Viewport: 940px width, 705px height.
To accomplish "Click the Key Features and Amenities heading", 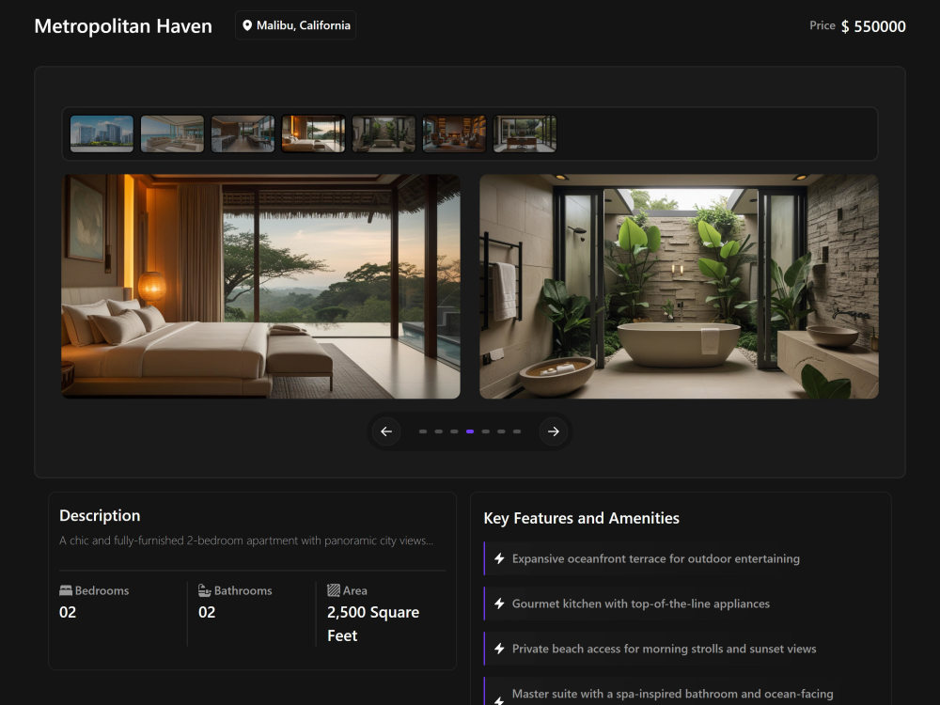I will tap(582, 518).
